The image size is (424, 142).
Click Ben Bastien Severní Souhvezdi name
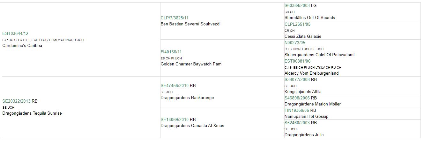pyautogui.click(x=190, y=24)
